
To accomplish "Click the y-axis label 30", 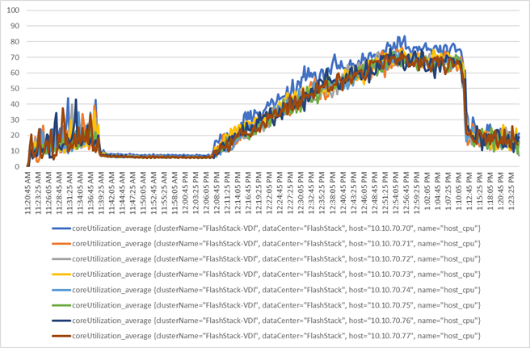I will [x=15, y=119].
